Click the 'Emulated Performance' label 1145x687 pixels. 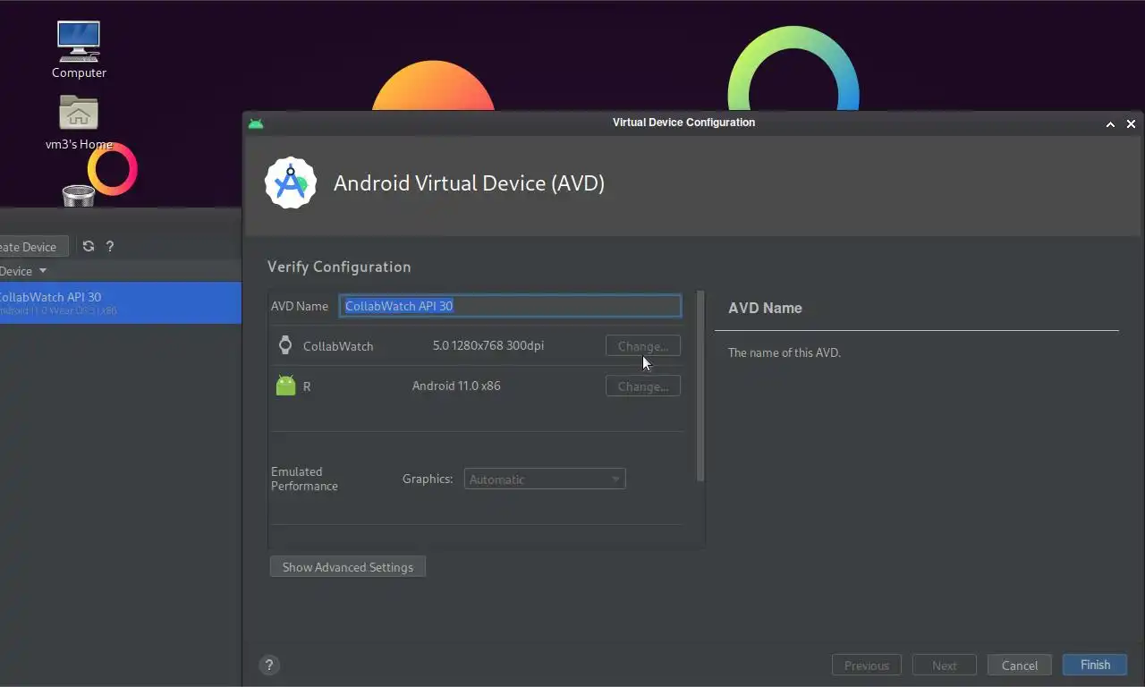pos(304,479)
